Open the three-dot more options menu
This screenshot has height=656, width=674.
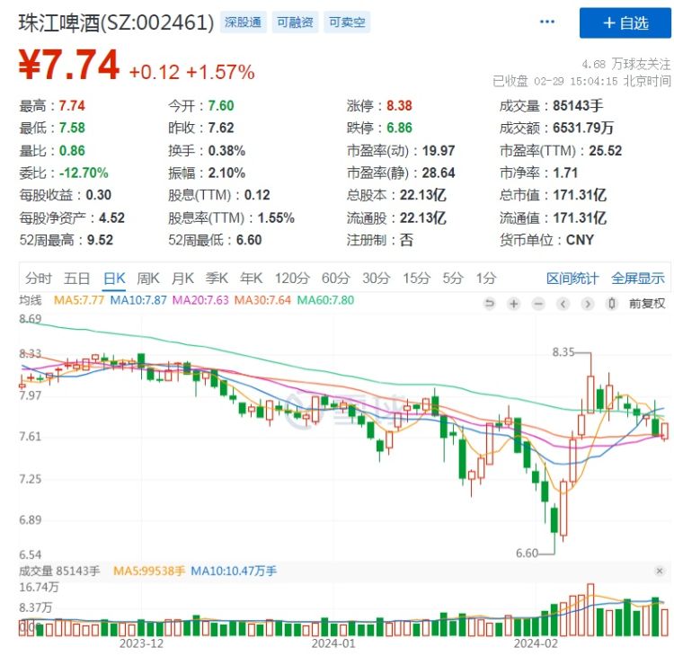click(546, 22)
